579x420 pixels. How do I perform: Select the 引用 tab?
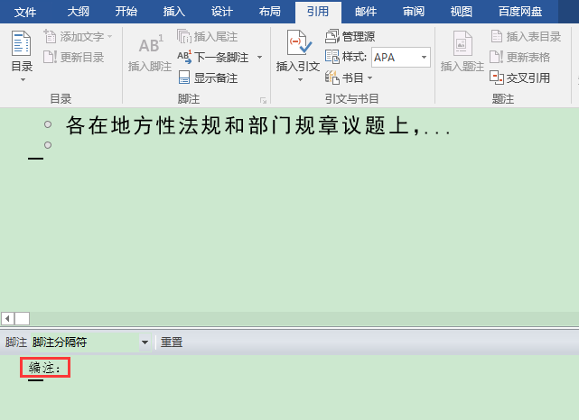[x=318, y=12]
